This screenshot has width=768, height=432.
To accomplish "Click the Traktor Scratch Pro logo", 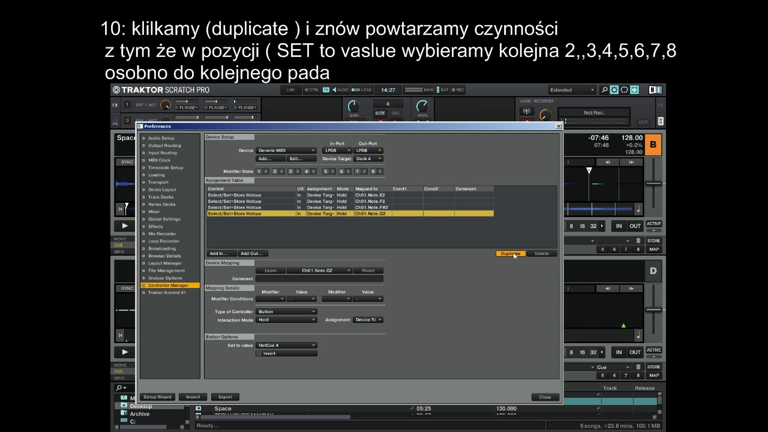I will pos(161,90).
